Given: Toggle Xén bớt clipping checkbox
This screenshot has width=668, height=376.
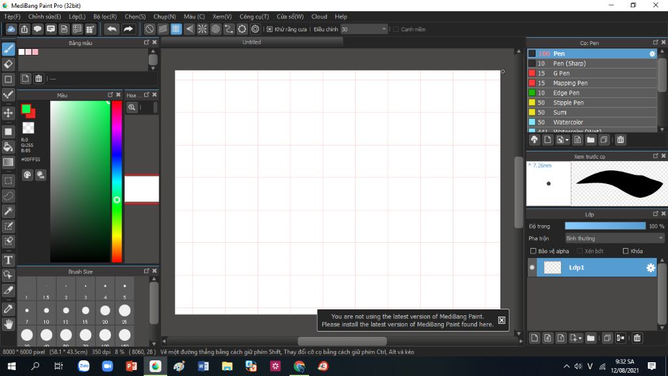Looking at the screenshot, I should click(579, 251).
